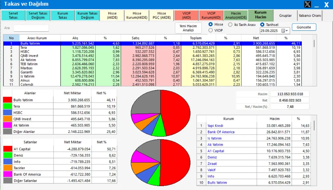Screen dimensions: 333x190
Task: Open the date picker calendar icon
Action: (283, 31)
